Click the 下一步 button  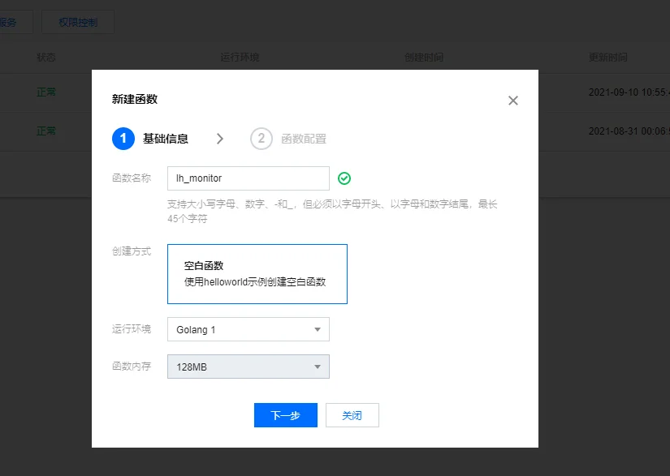click(285, 415)
